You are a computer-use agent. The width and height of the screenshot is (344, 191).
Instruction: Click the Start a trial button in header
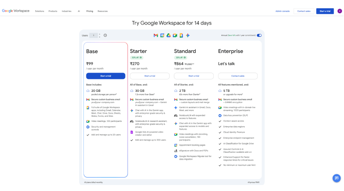tap(325, 11)
